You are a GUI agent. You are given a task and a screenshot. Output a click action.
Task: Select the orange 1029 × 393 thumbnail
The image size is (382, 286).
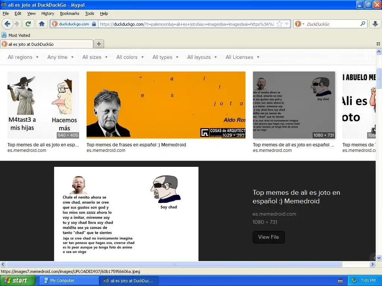[x=166, y=105]
